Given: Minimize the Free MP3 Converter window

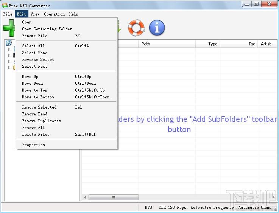Looking at the screenshot, I should point(246,4).
